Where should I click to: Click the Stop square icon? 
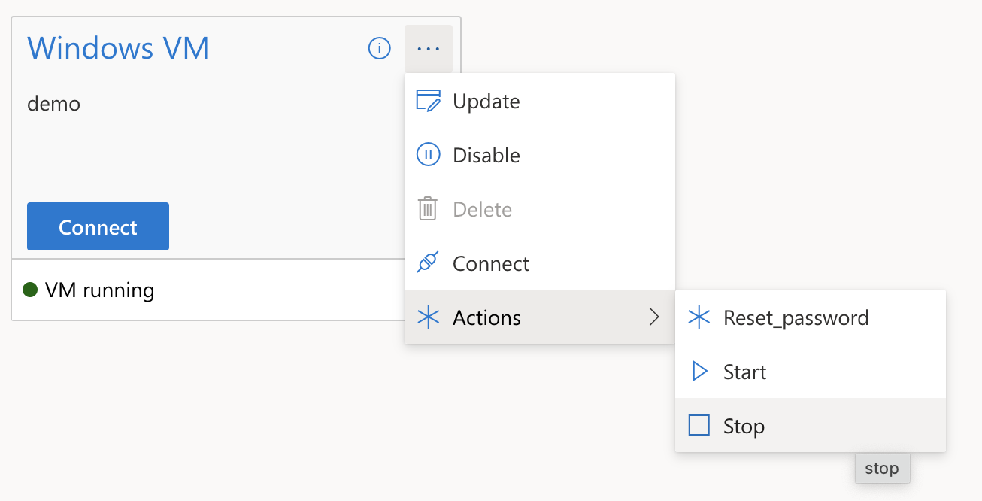(699, 425)
